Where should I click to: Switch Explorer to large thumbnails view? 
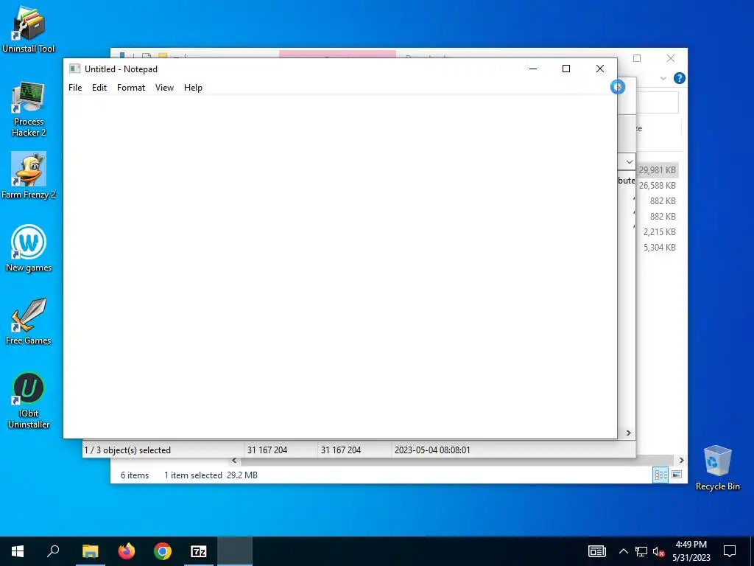tap(677, 475)
